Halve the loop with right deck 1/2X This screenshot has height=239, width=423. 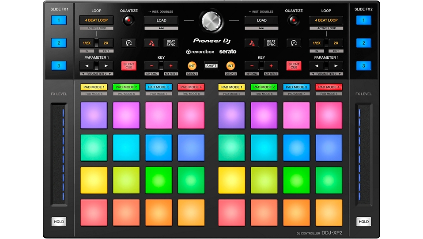pos(317,43)
